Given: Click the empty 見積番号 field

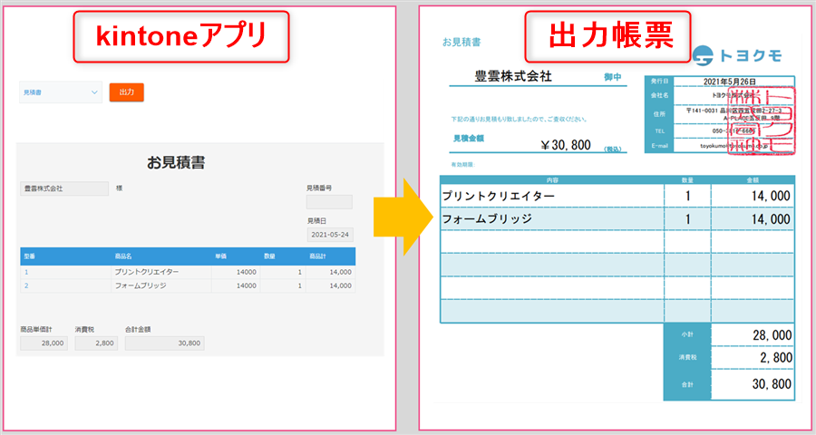Looking at the screenshot, I should (329, 202).
